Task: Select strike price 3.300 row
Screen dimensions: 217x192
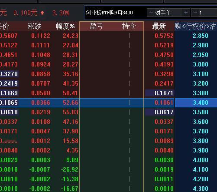Action: point(201,93)
